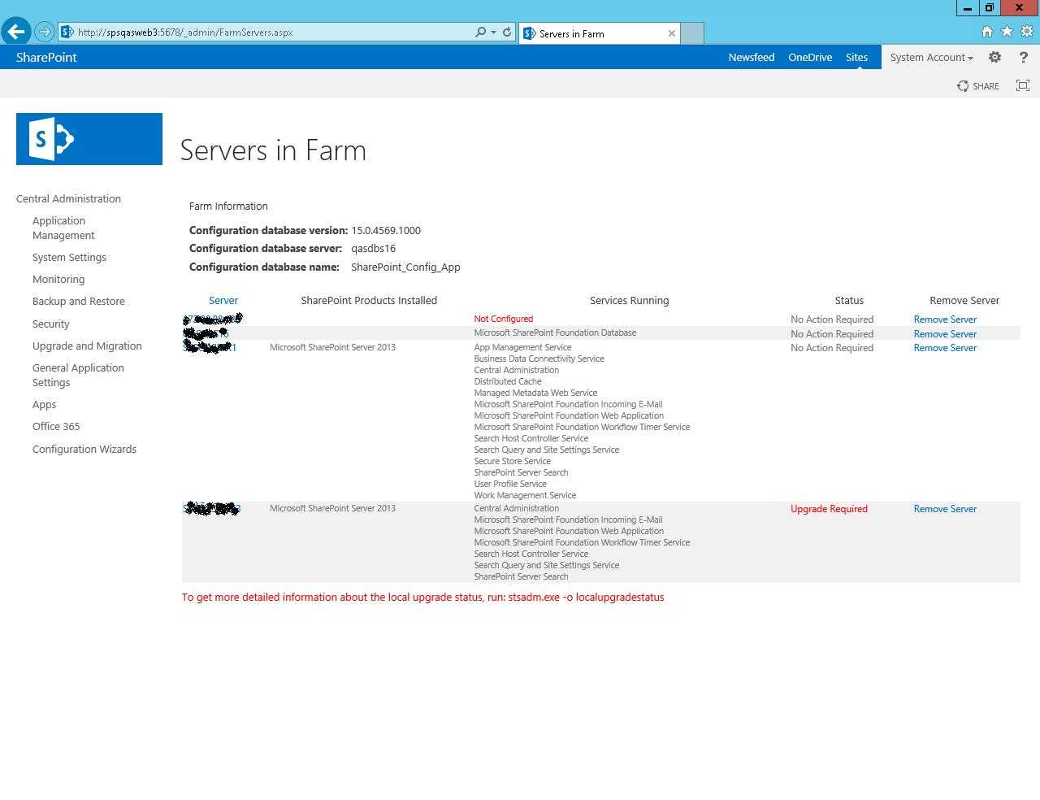Click the browser Forward arrow button
Viewport: 1040px width, 800px height.
click(x=45, y=33)
